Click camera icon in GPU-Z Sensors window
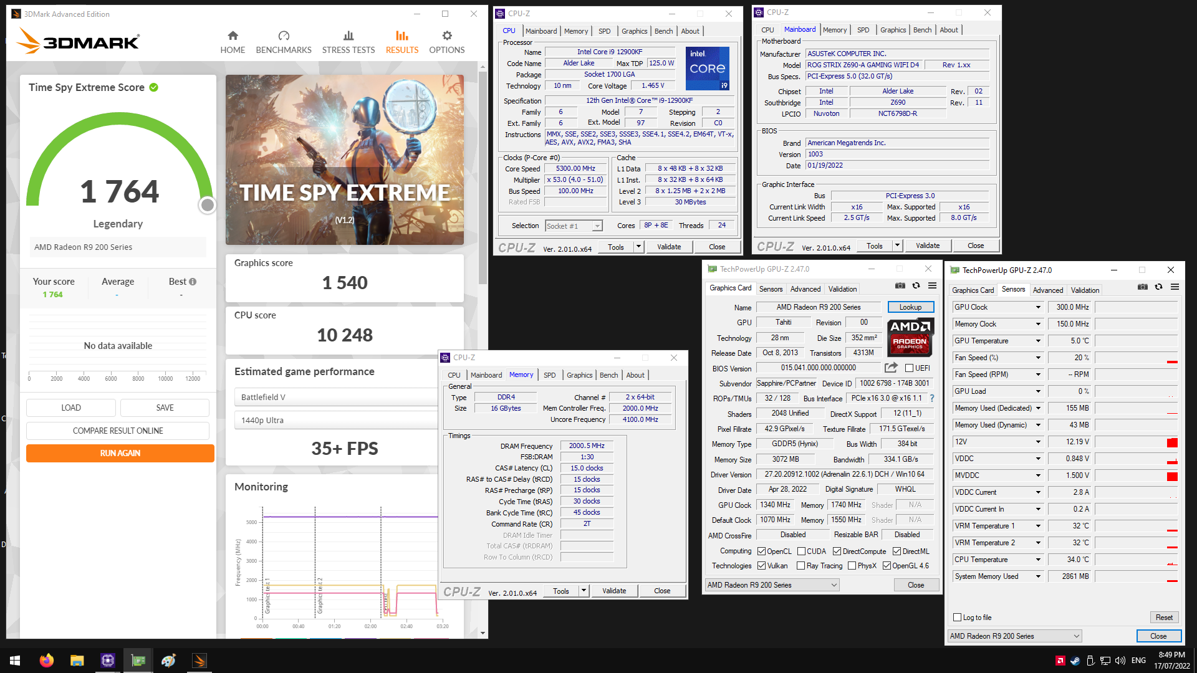1197x673 pixels. [x=1142, y=287]
